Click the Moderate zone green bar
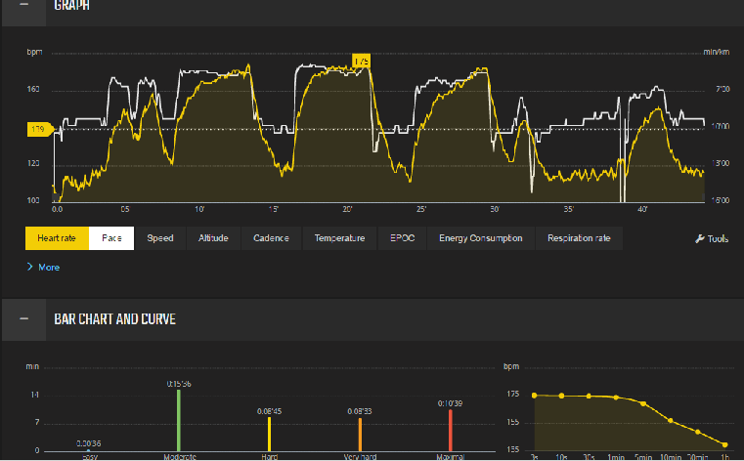The width and height of the screenshot is (744, 461). point(179,421)
